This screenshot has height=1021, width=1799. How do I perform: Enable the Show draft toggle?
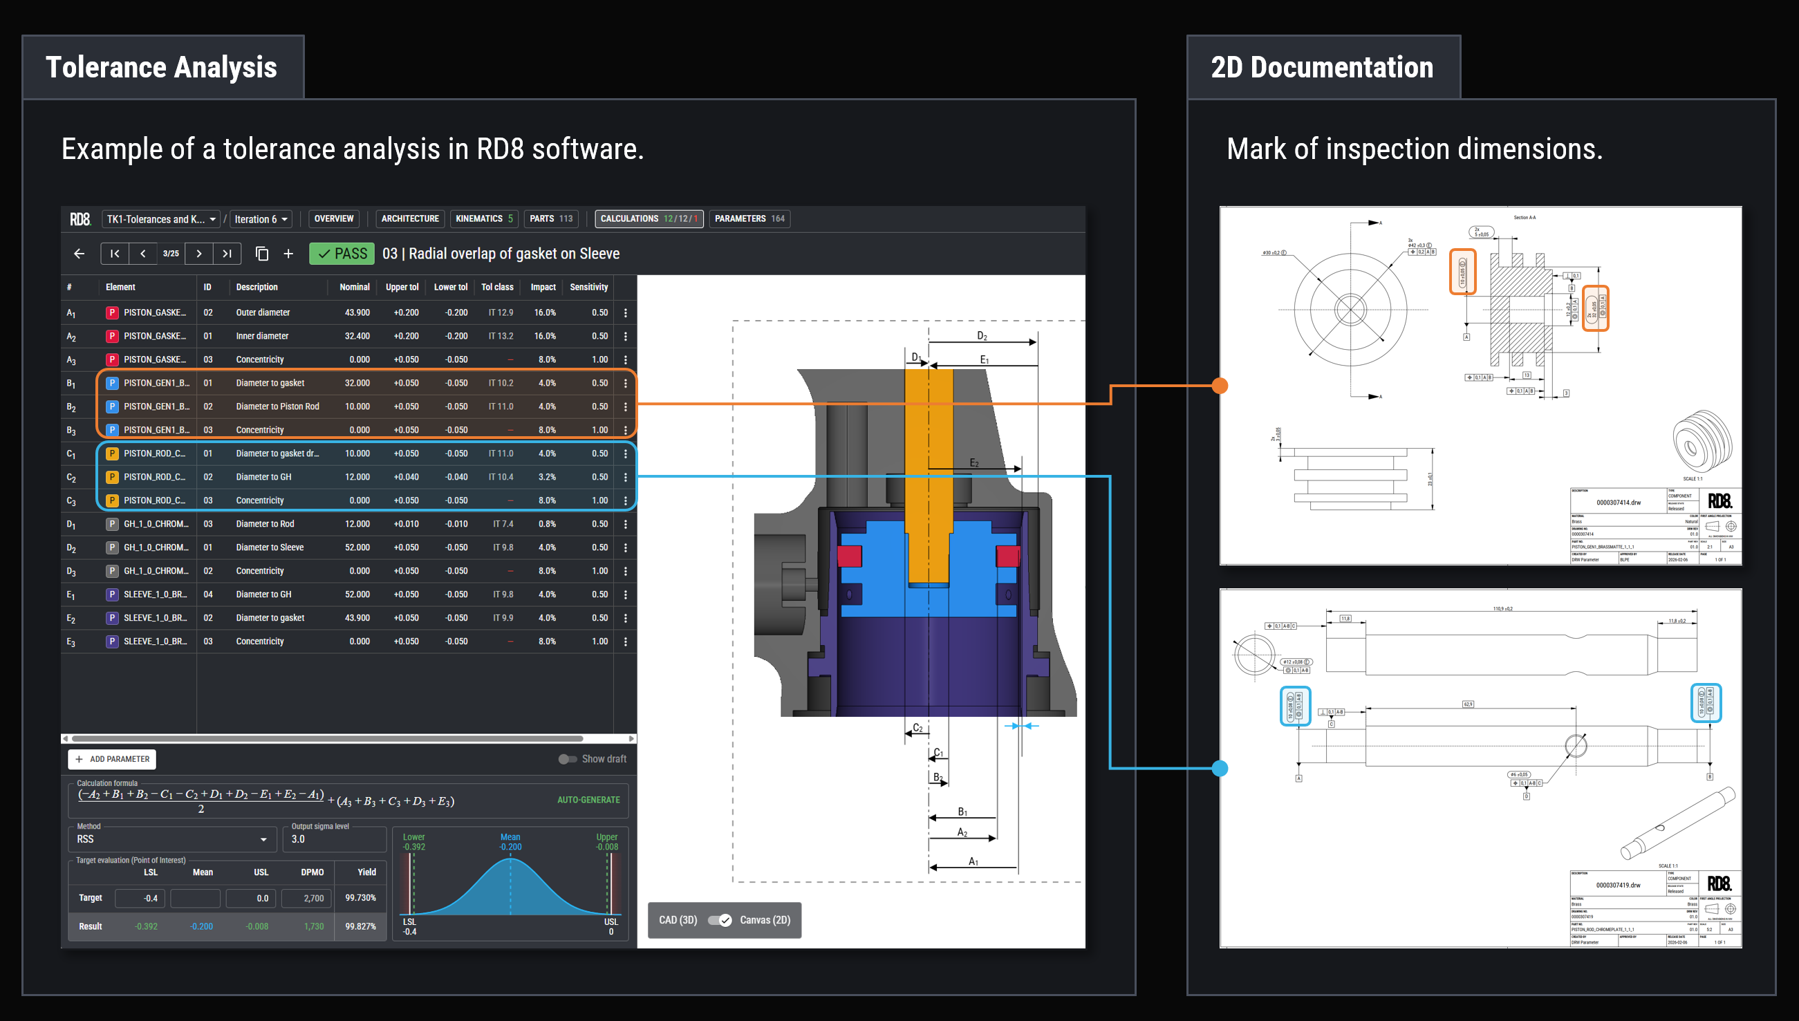pyautogui.click(x=568, y=758)
